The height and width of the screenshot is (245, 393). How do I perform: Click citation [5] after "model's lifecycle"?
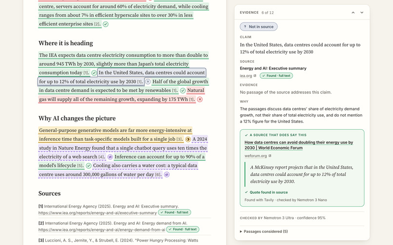click(79, 166)
